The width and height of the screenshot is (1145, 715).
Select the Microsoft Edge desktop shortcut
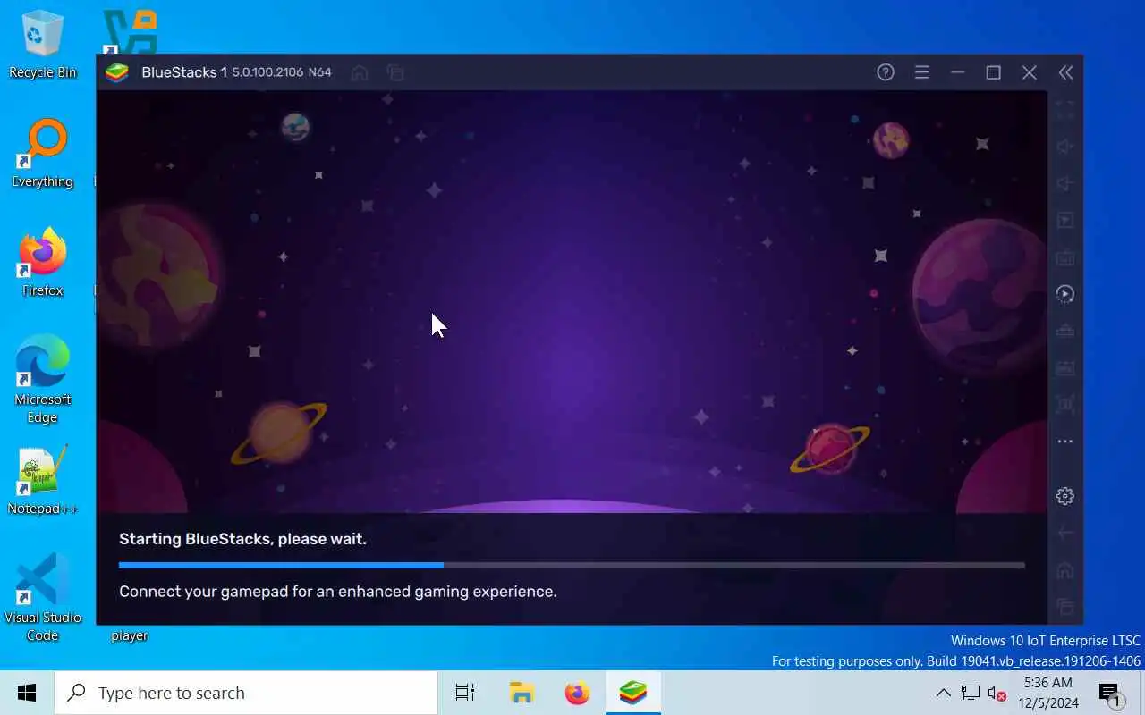42,380
